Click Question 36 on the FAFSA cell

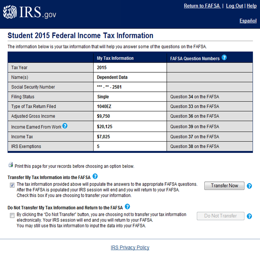[x=209, y=116]
